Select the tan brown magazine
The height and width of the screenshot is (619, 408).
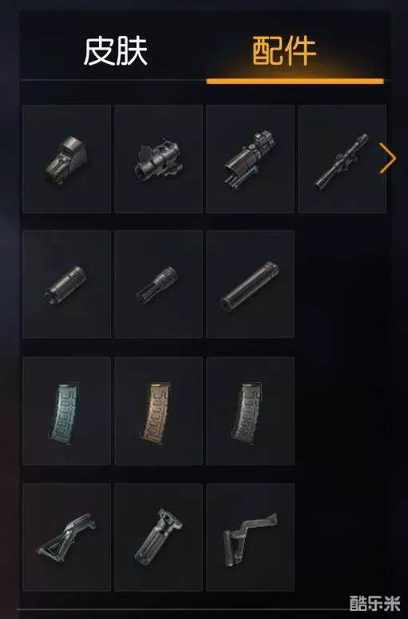pos(158,411)
